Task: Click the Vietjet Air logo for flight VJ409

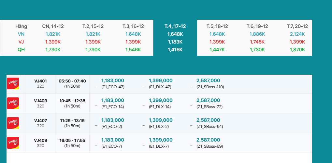Action: 13,143
